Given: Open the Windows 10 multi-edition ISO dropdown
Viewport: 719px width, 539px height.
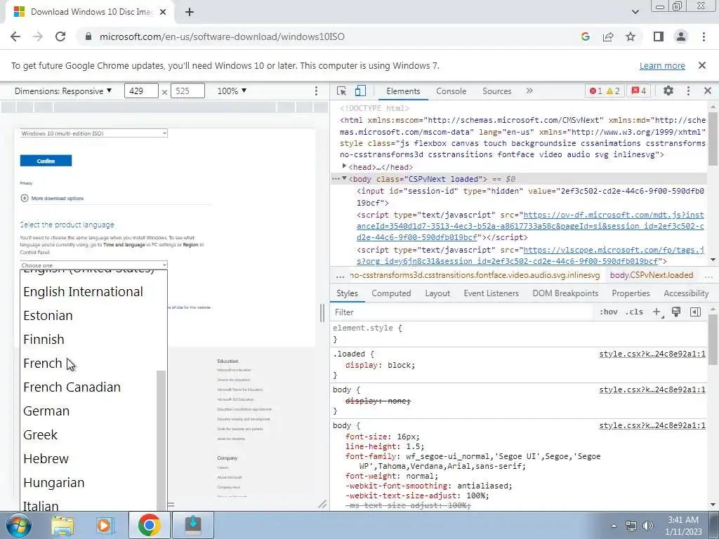Looking at the screenshot, I should (93, 133).
